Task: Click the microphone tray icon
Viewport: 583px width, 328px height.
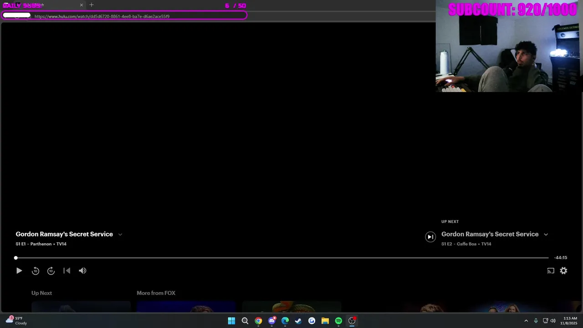Action: (x=536, y=321)
